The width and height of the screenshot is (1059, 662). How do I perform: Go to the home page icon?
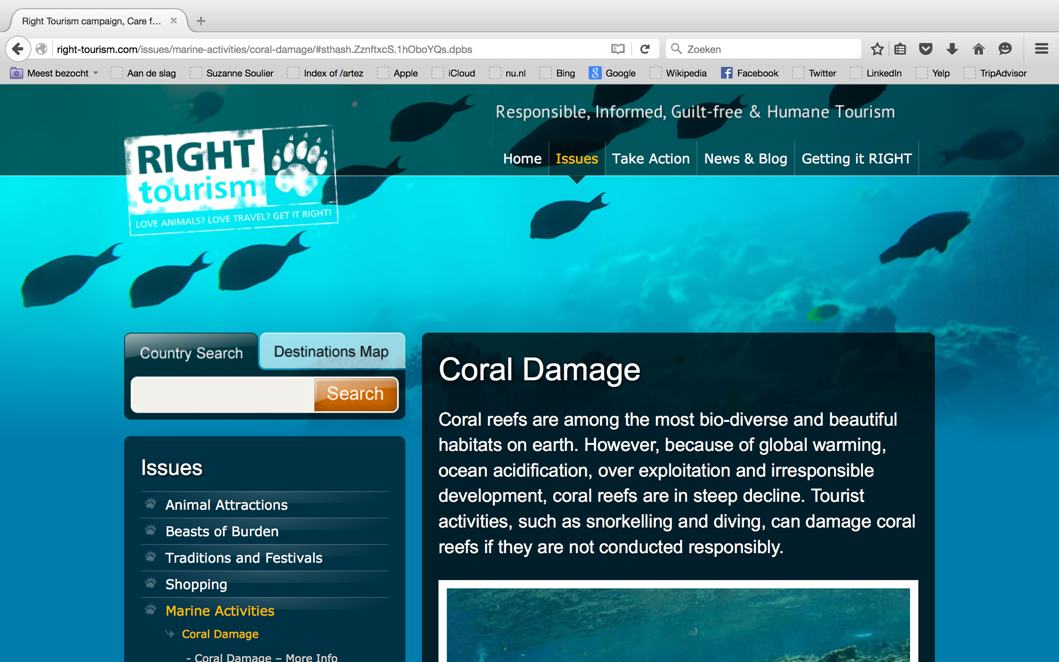[x=978, y=48]
